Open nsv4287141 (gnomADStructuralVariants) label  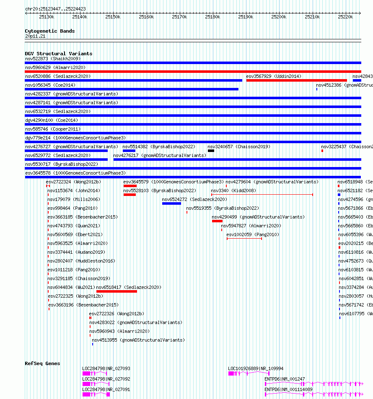[x=72, y=103]
